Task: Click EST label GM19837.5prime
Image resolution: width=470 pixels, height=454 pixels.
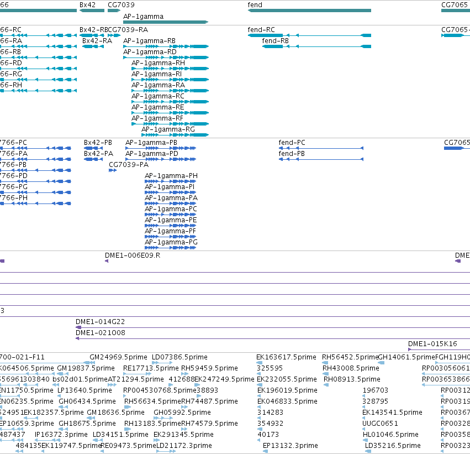Action: (86, 368)
